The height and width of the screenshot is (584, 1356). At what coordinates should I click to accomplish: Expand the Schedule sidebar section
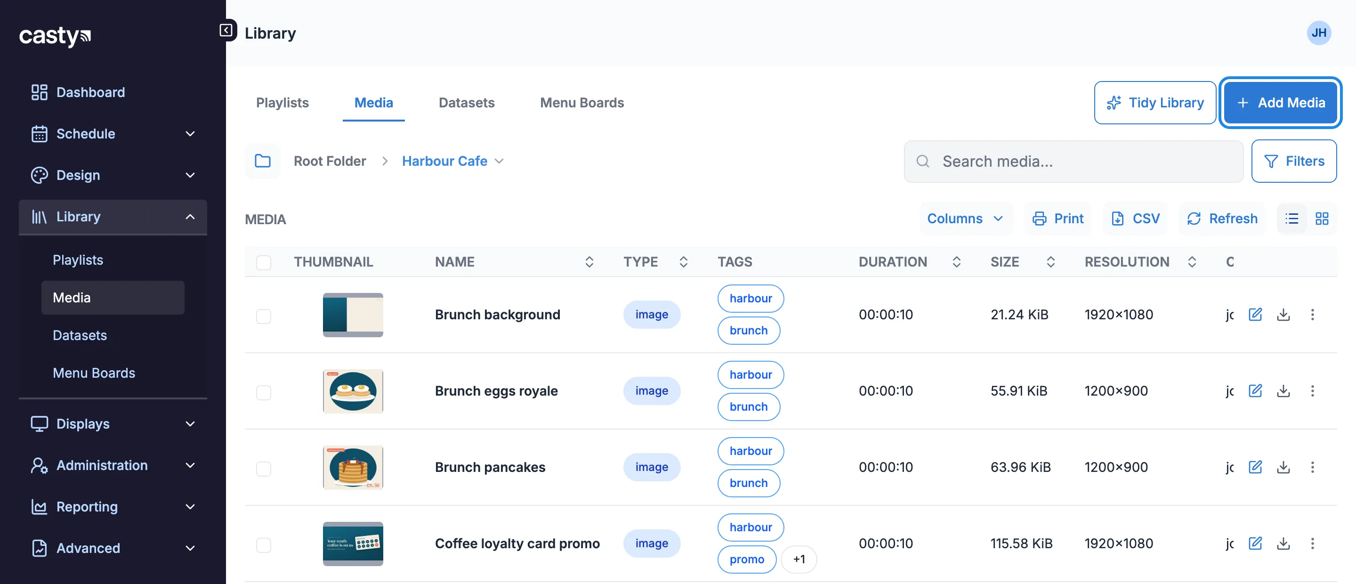(113, 134)
